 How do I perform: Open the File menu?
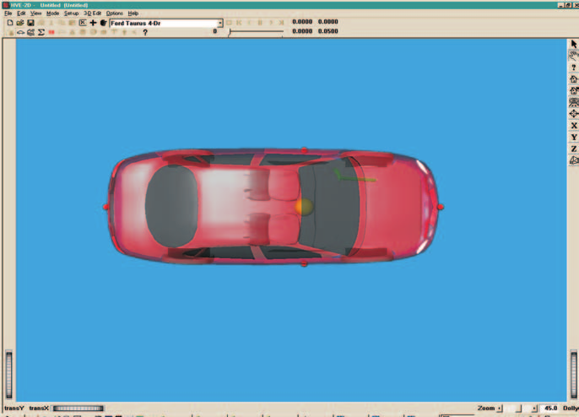8,14
